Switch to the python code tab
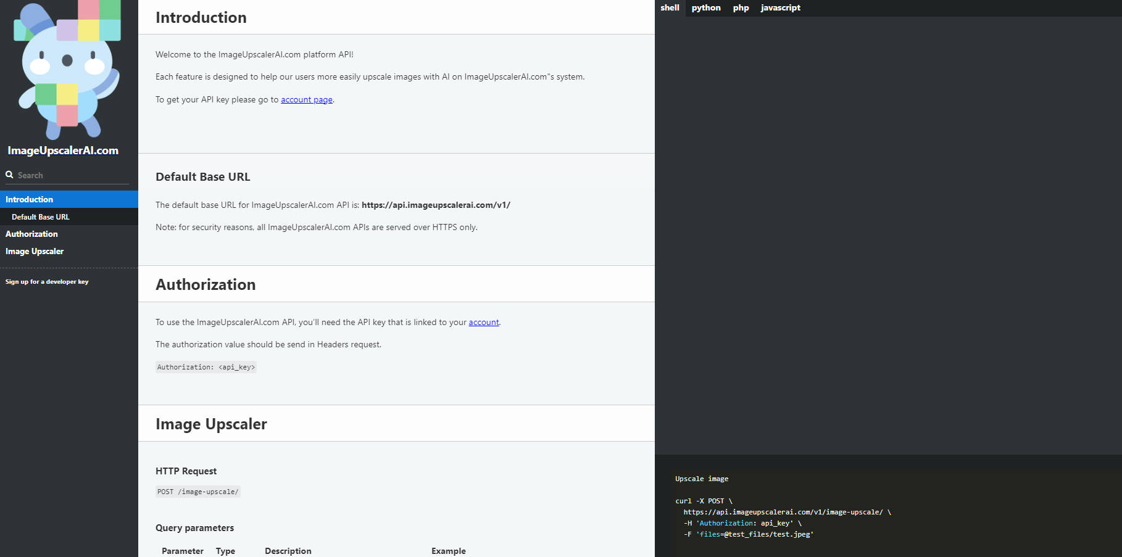 coord(706,8)
